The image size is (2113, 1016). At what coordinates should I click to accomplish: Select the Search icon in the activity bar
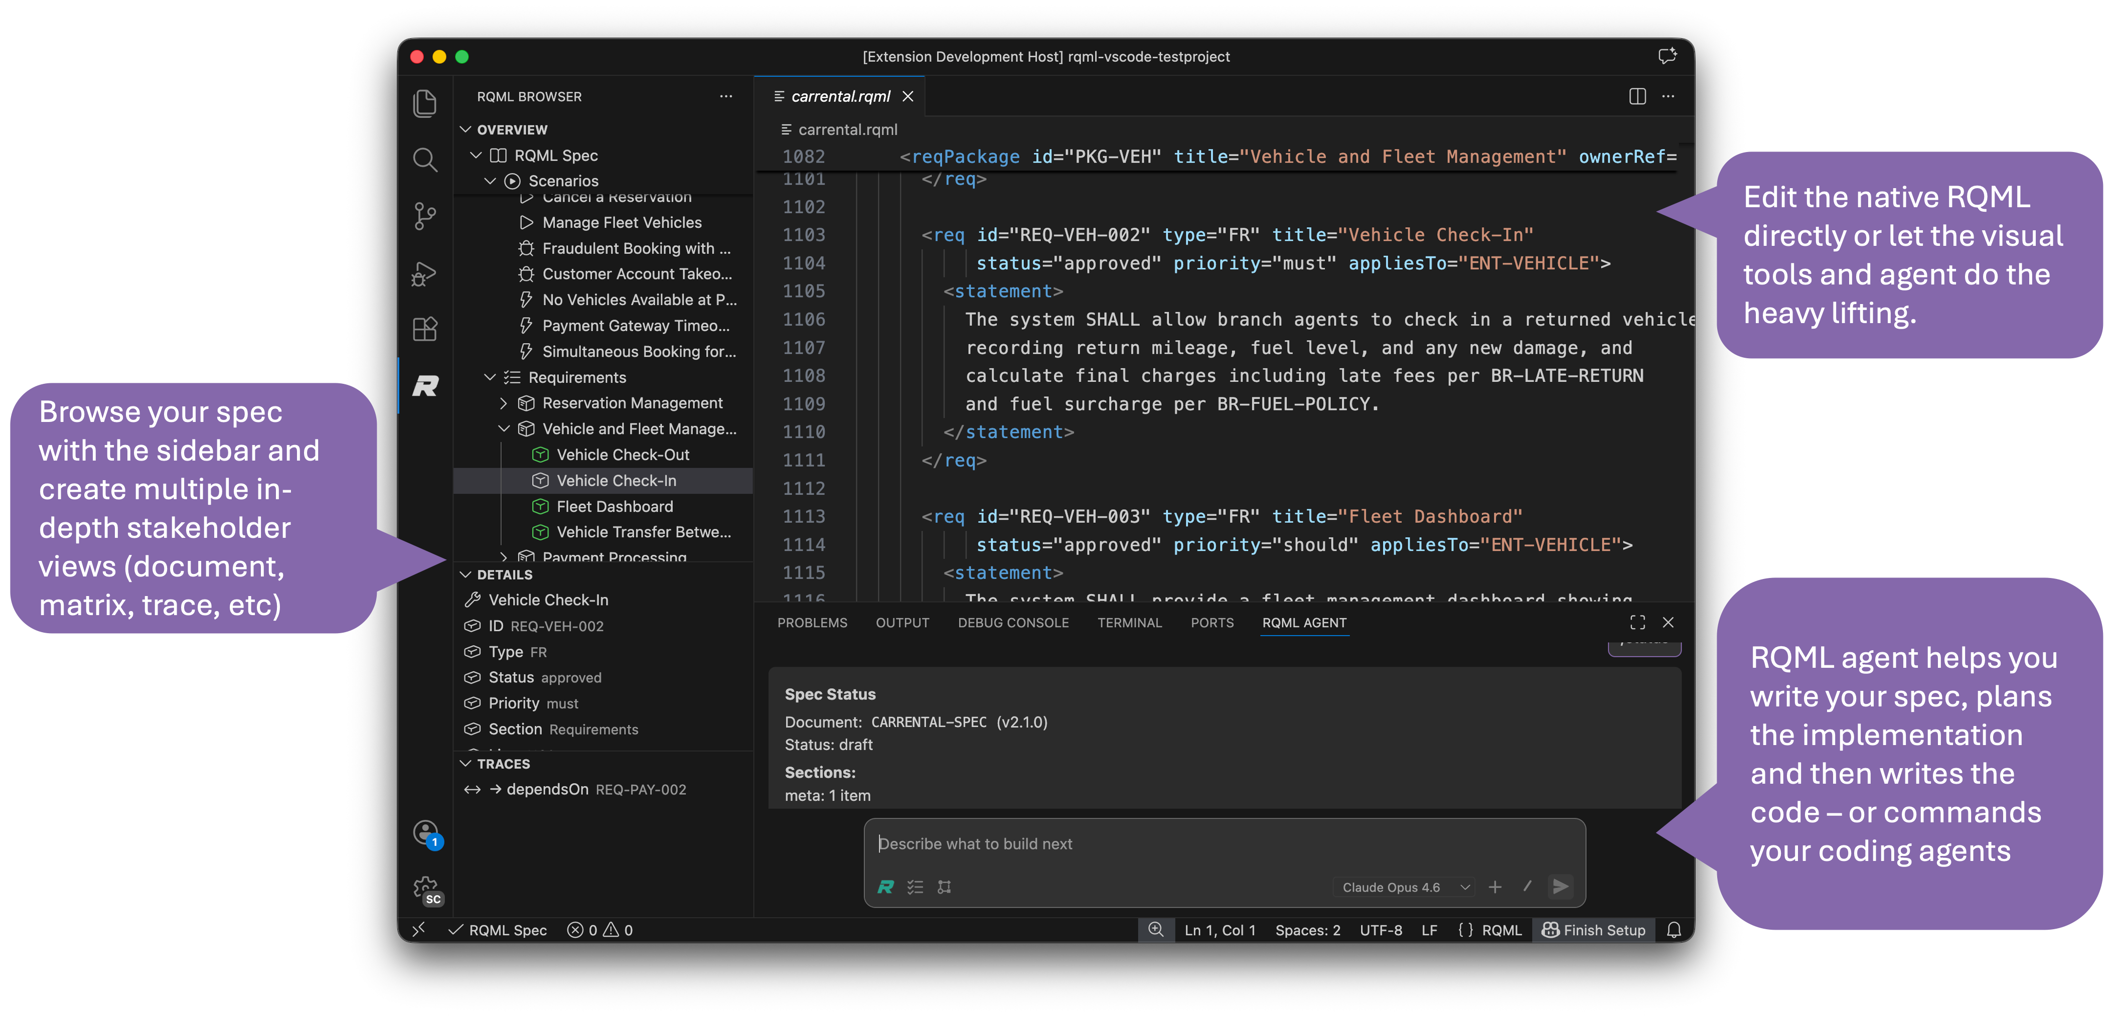(x=425, y=161)
